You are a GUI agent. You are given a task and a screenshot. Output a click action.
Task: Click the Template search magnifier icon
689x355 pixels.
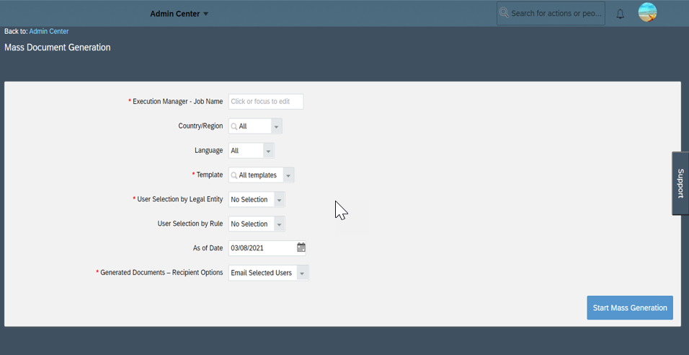234,175
